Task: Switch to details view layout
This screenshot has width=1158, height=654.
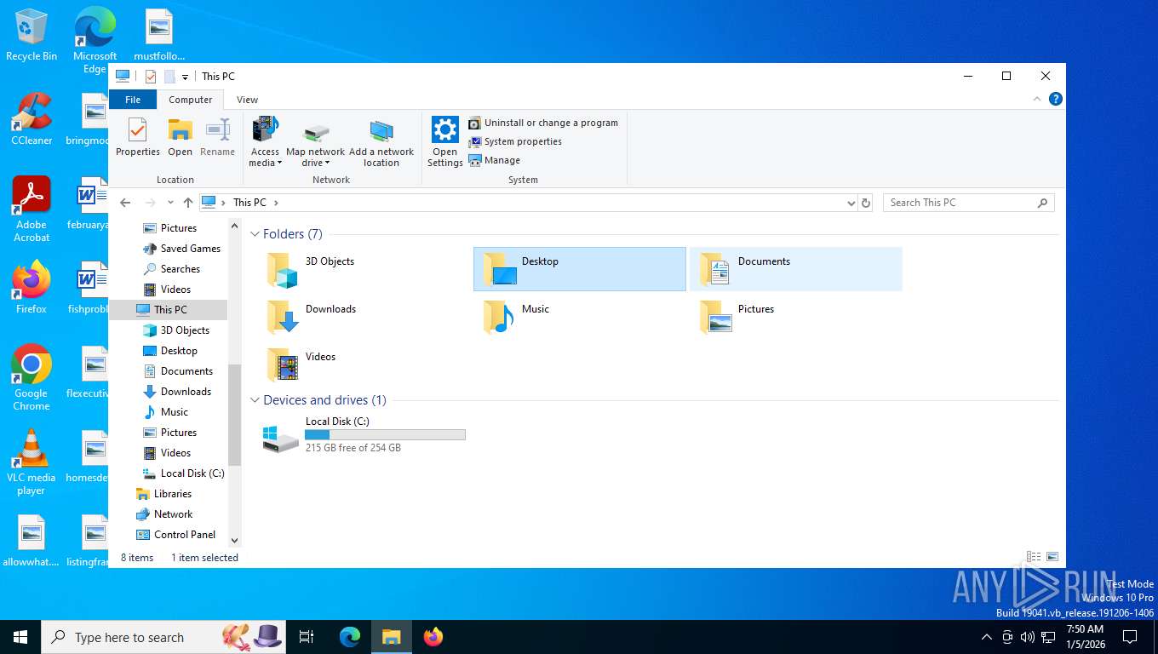Action: click(x=1034, y=557)
